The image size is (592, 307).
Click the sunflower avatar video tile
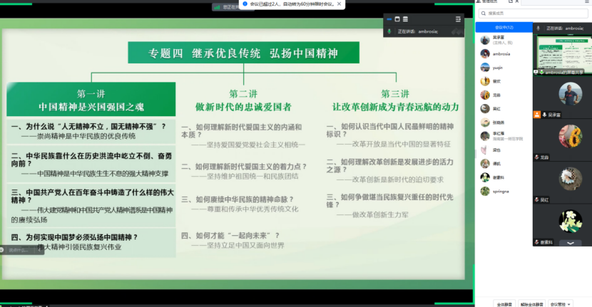click(569, 135)
